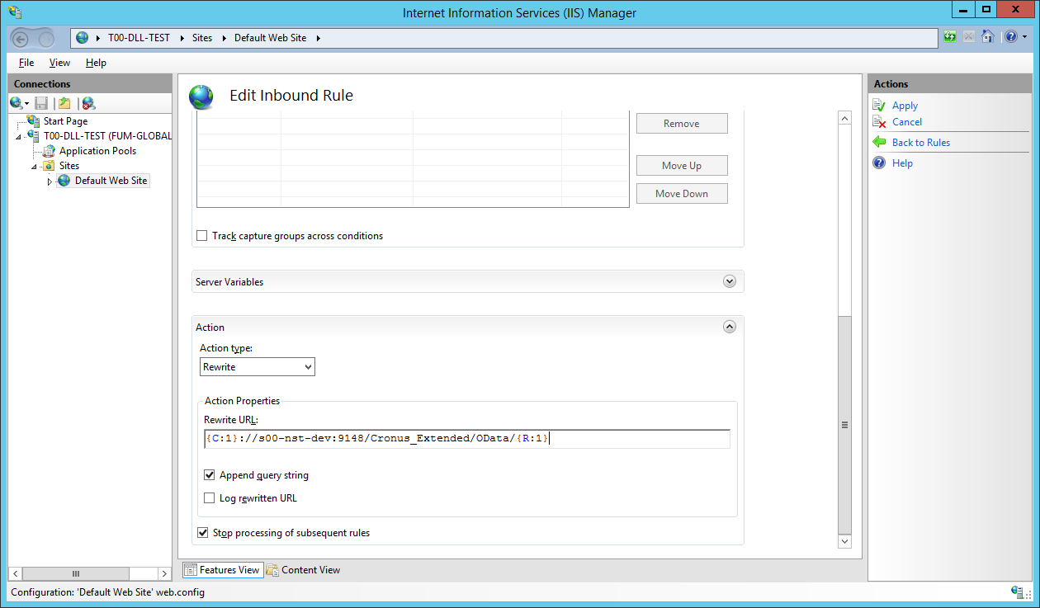Click the home icon in the toolbar
Image resolution: width=1040 pixels, height=608 pixels.
click(987, 37)
